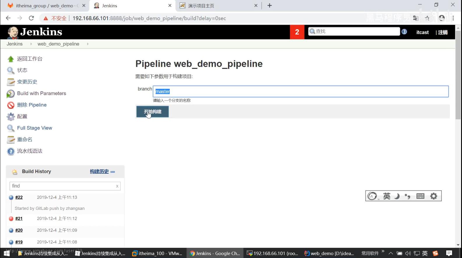The width and height of the screenshot is (462, 258).
Task: Click the notepad icon next to 变更历史
Action: [11, 82]
